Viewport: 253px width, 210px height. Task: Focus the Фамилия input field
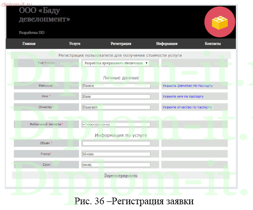pos(116,86)
